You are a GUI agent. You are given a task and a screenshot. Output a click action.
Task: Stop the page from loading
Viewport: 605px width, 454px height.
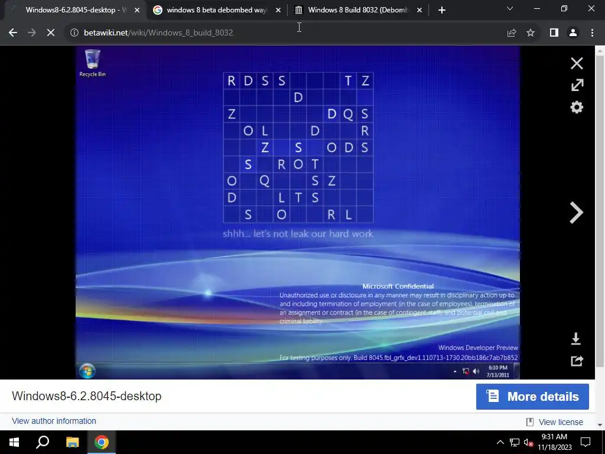pyautogui.click(x=51, y=33)
